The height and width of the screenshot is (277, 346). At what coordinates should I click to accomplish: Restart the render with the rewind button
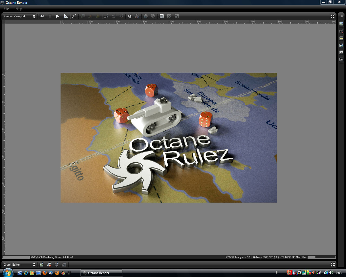tap(42, 16)
